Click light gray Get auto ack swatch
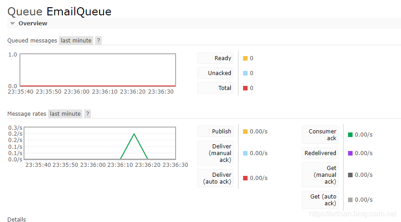 point(350,200)
